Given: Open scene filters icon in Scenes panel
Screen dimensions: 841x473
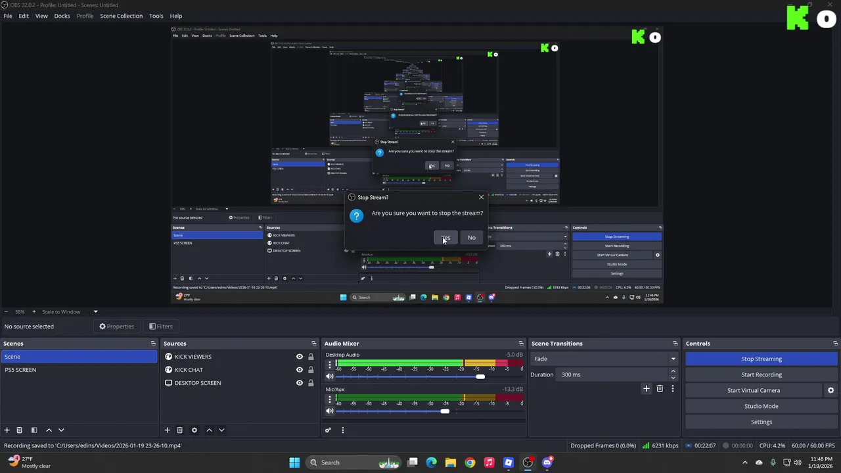Looking at the screenshot, I should pyautogui.click(x=34, y=430).
